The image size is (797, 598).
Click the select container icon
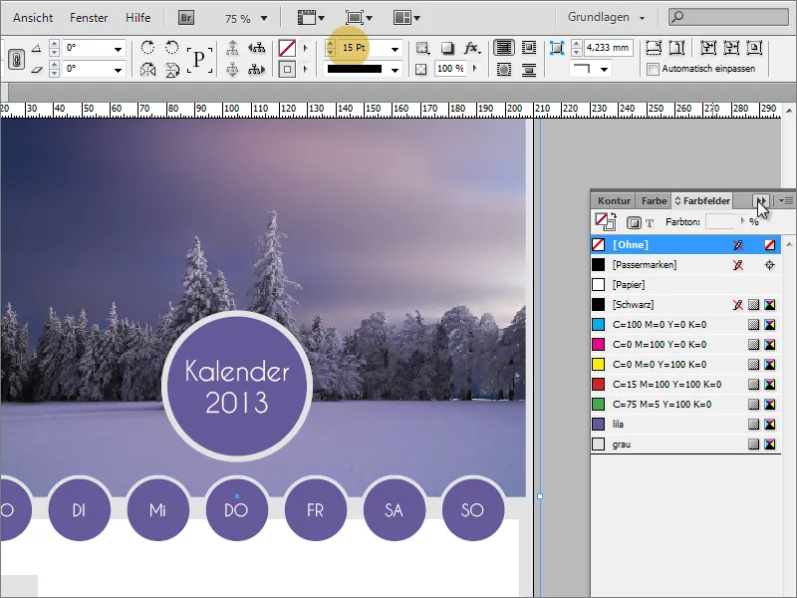[x=233, y=48]
